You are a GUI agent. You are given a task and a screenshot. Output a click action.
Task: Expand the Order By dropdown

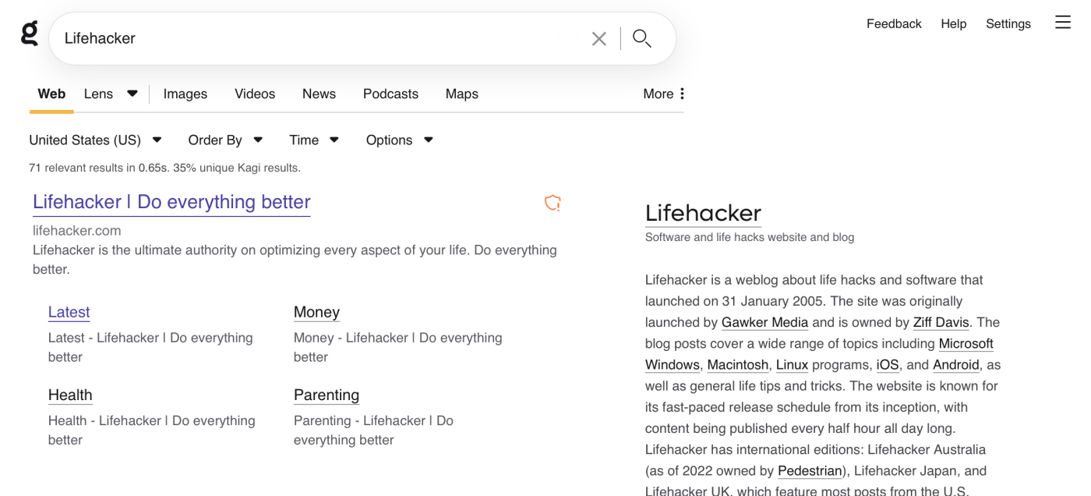coord(257,140)
